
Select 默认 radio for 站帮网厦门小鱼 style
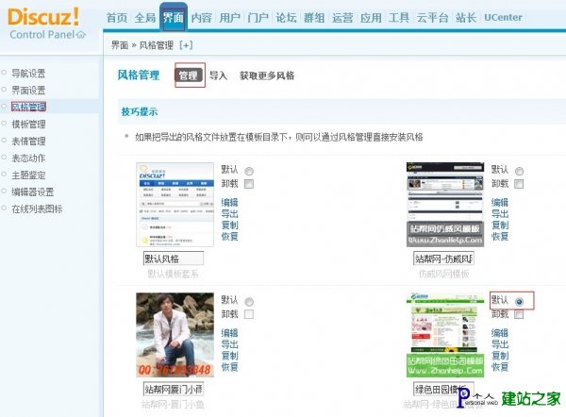(x=249, y=301)
